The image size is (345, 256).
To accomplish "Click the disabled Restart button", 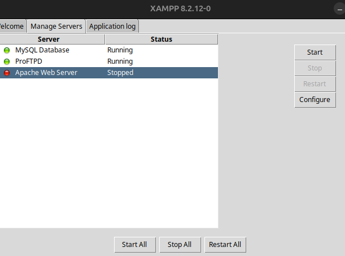I will click(315, 84).
